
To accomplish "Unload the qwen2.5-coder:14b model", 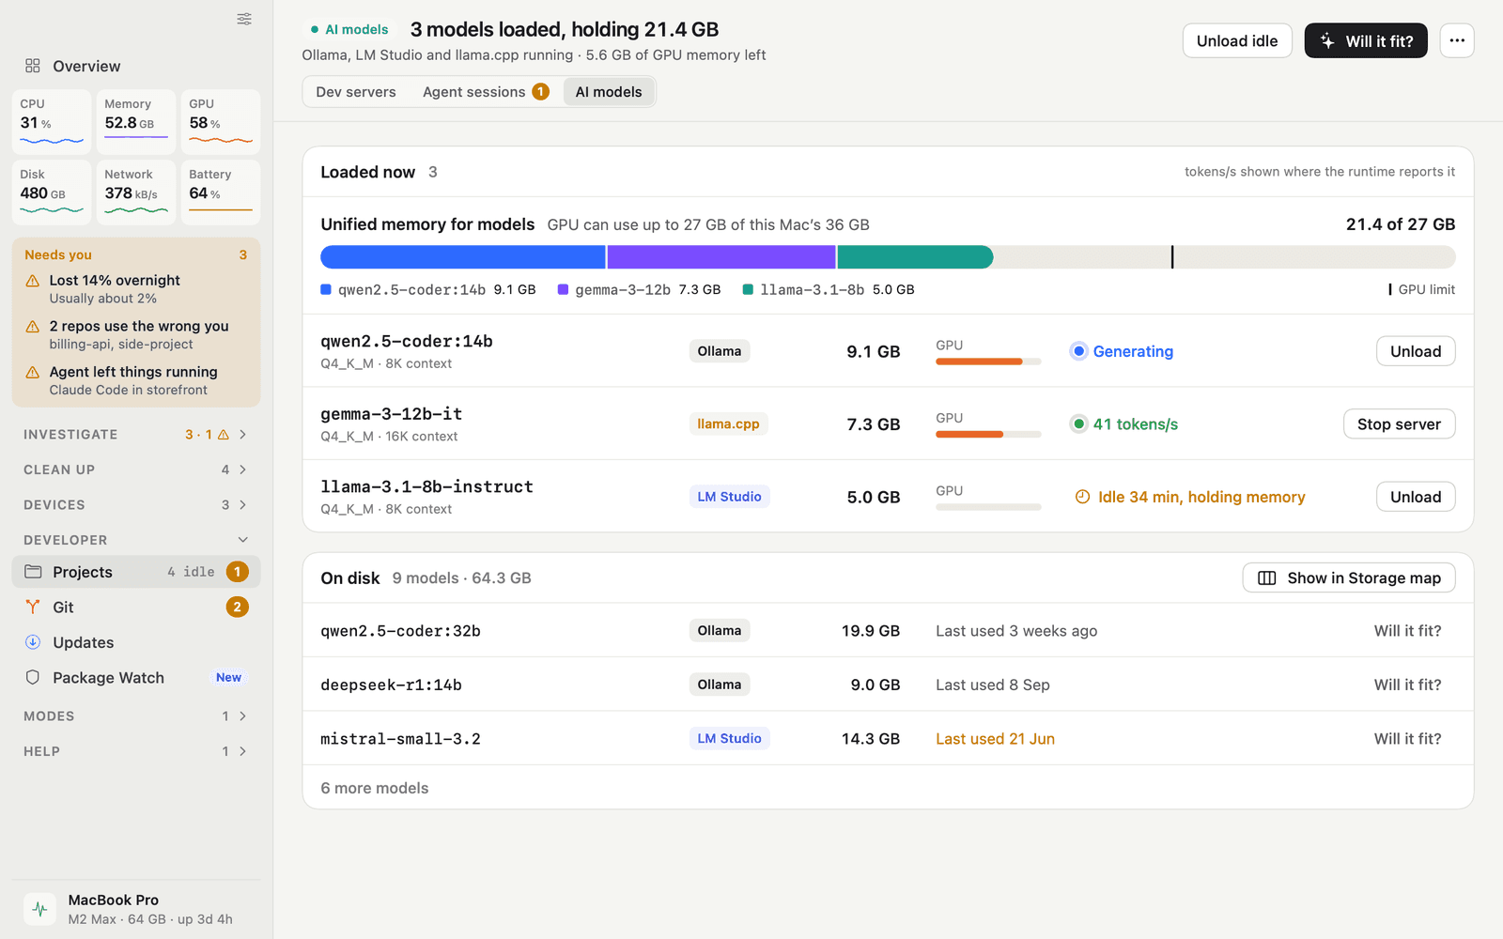I will (x=1416, y=351).
